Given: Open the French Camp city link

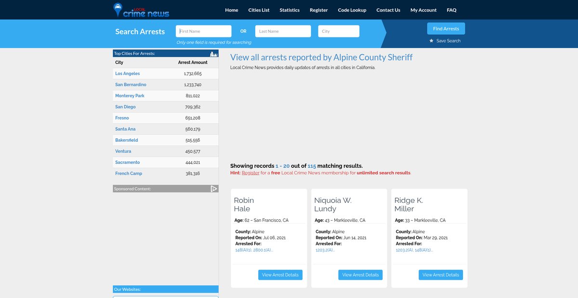Looking at the screenshot, I should pyautogui.click(x=129, y=173).
